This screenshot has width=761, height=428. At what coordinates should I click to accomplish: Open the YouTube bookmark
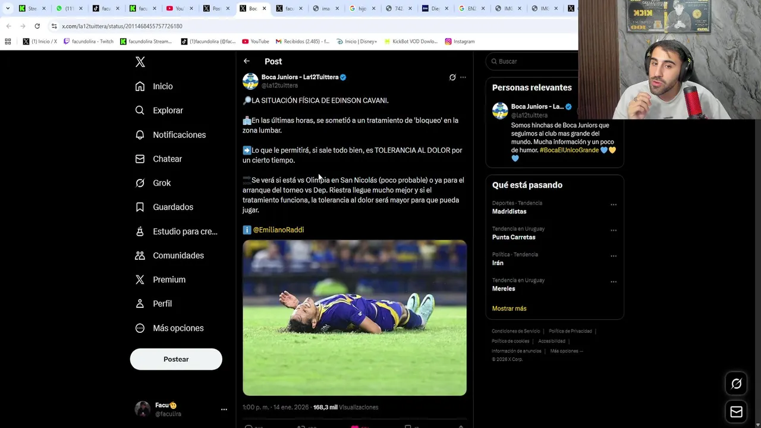(256, 42)
